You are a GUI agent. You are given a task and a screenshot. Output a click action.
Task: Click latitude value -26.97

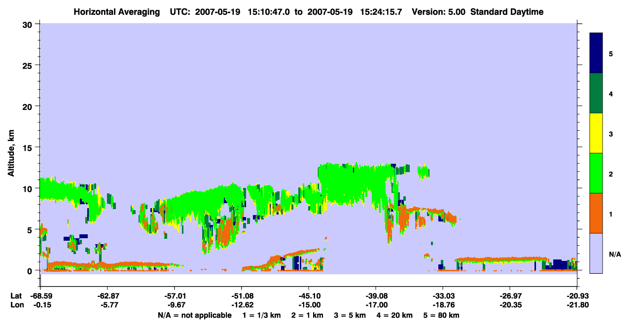510,296
